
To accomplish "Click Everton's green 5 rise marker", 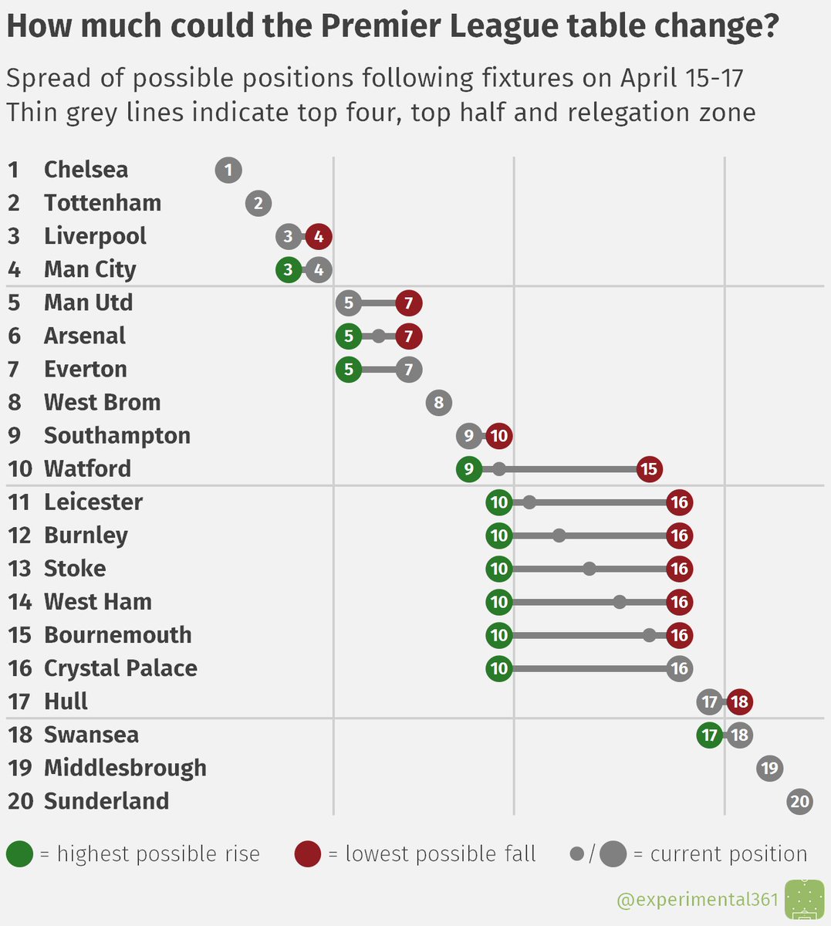I will pyautogui.click(x=349, y=369).
